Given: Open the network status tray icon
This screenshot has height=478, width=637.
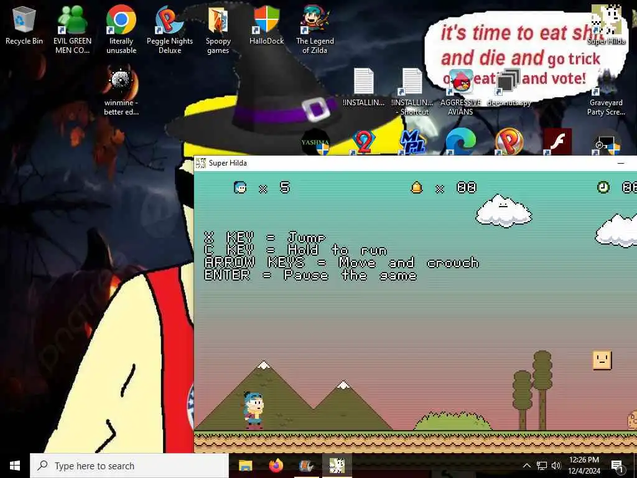Looking at the screenshot, I should [542, 466].
